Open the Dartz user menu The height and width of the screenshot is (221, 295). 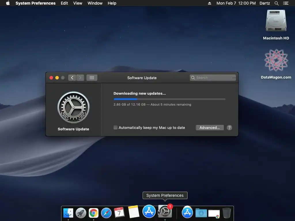tap(264, 3)
